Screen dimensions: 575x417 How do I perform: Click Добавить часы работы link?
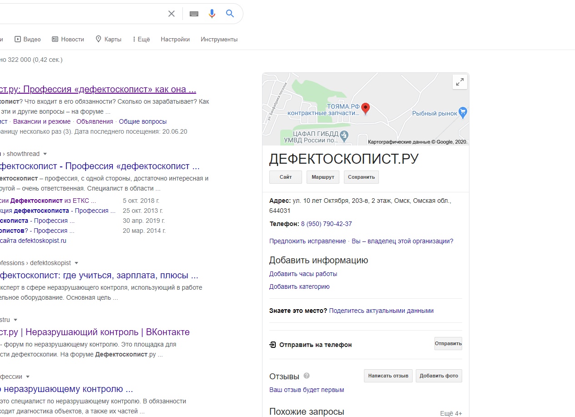click(303, 274)
